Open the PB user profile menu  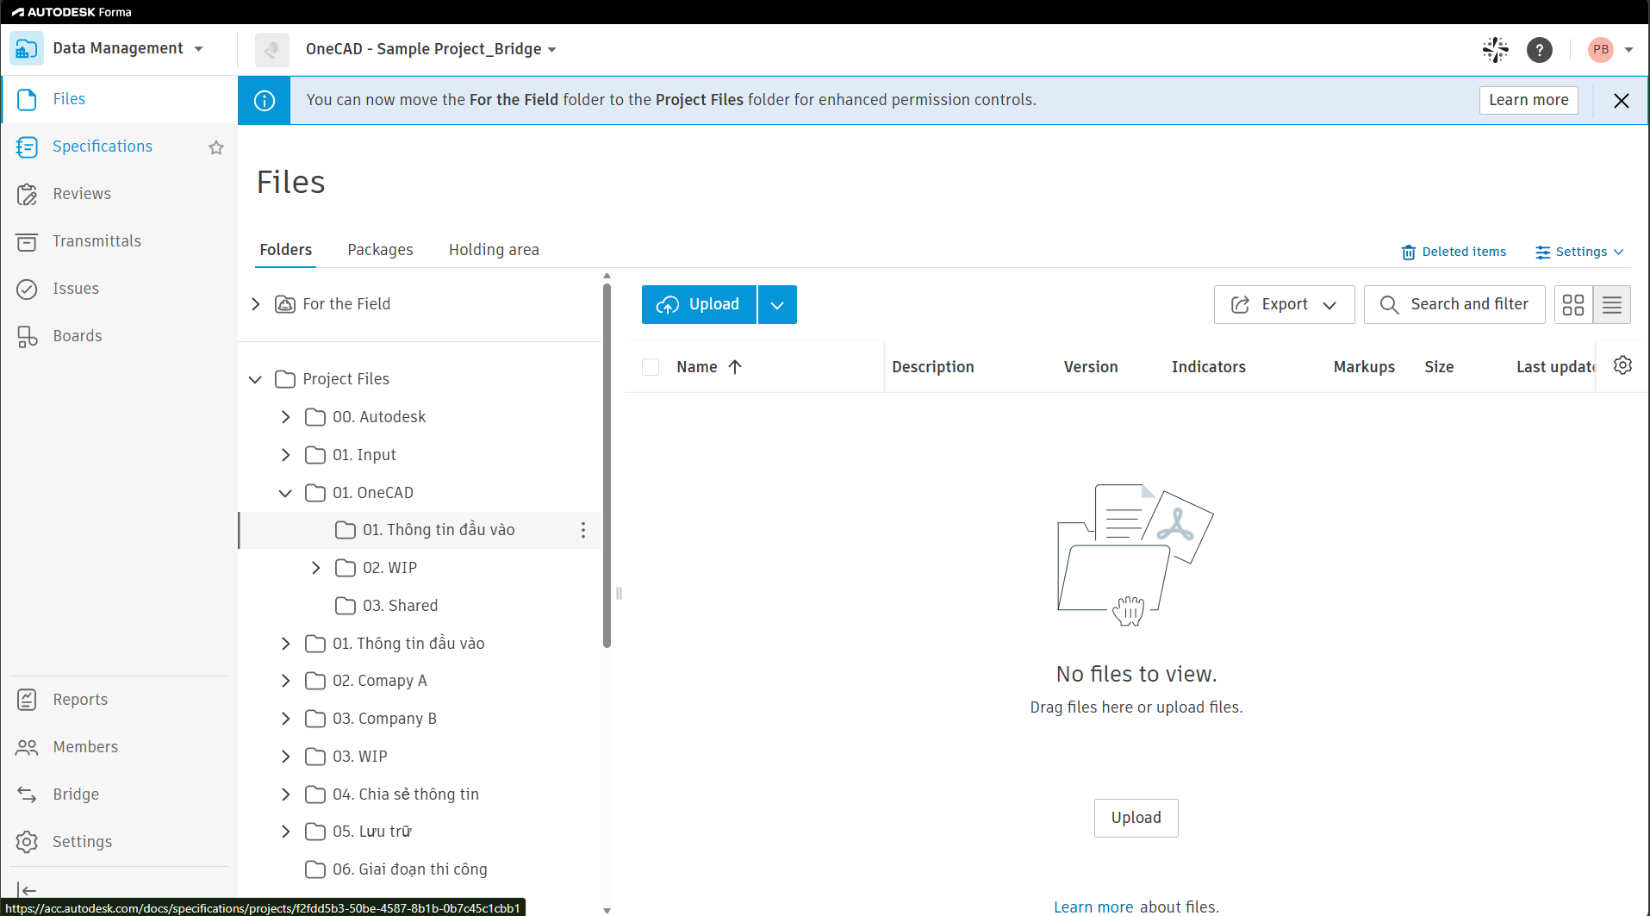click(1610, 50)
